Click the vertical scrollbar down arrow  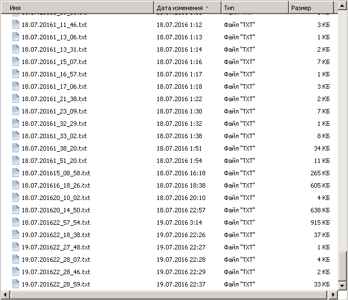[x=342, y=285]
